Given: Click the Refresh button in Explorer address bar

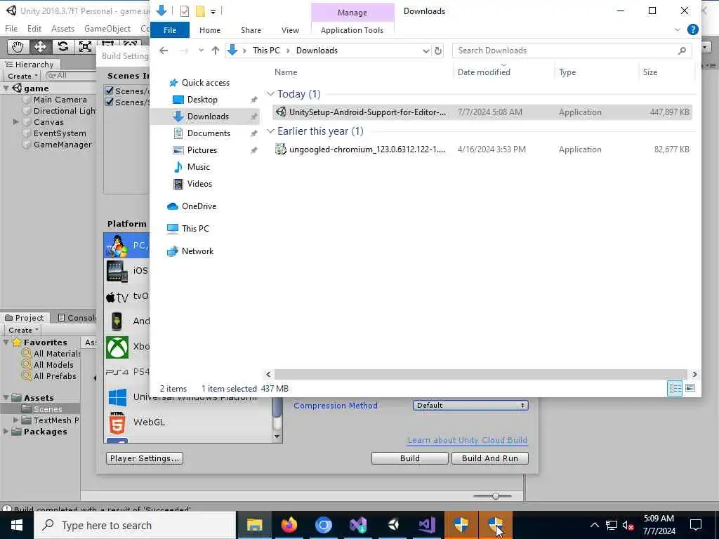Looking at the screenshot, I should 438,51.
